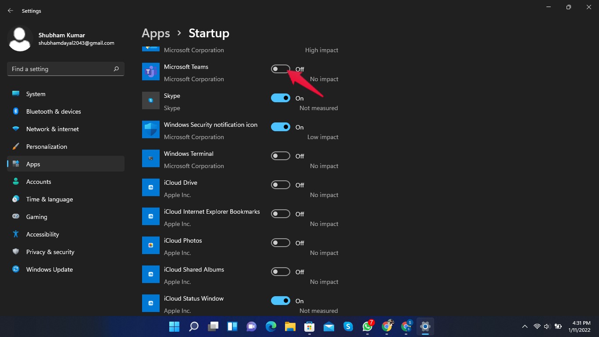The image size is (599, 337).
Task: Go to Privacy & security settings
Action: [50, 252]
